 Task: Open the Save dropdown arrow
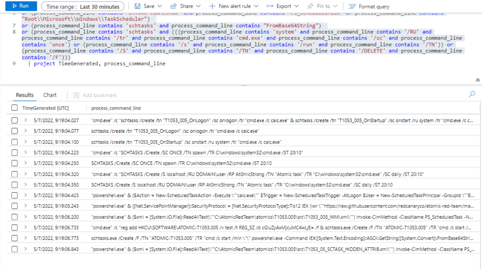(x=160, y=7)
